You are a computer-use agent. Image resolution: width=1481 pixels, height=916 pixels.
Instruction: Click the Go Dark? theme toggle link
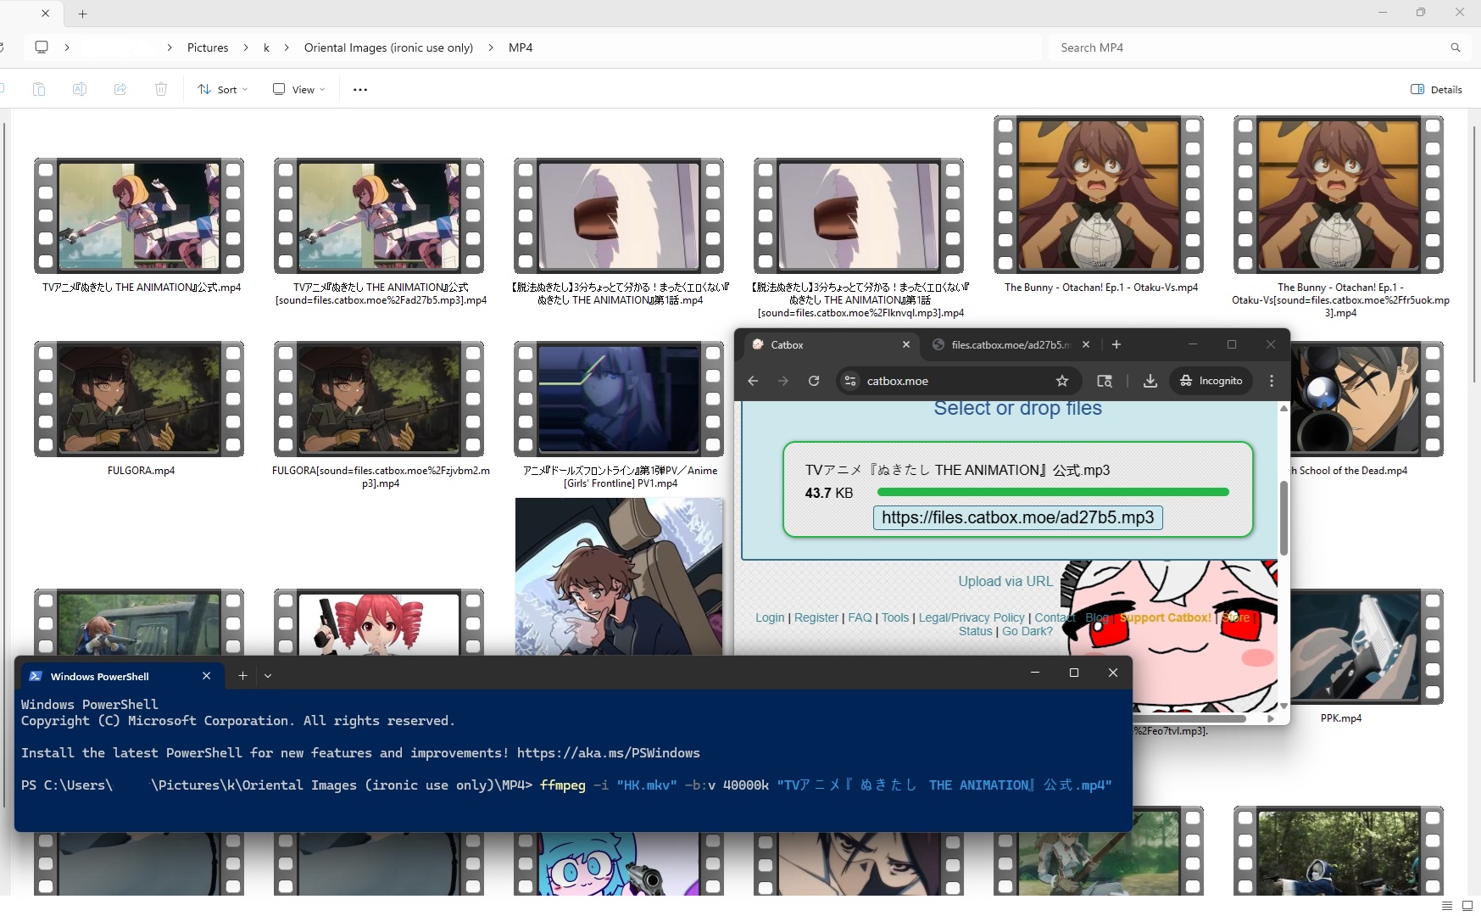1027,631
